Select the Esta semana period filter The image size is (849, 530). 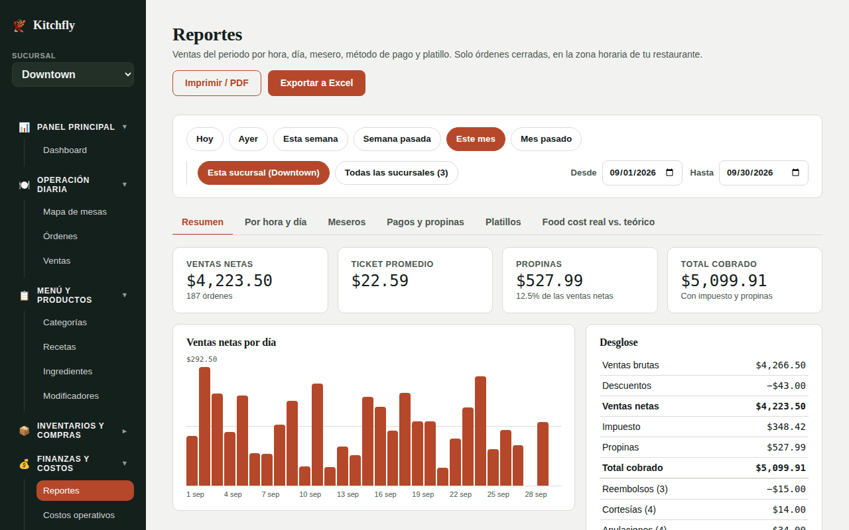point(310,139)
